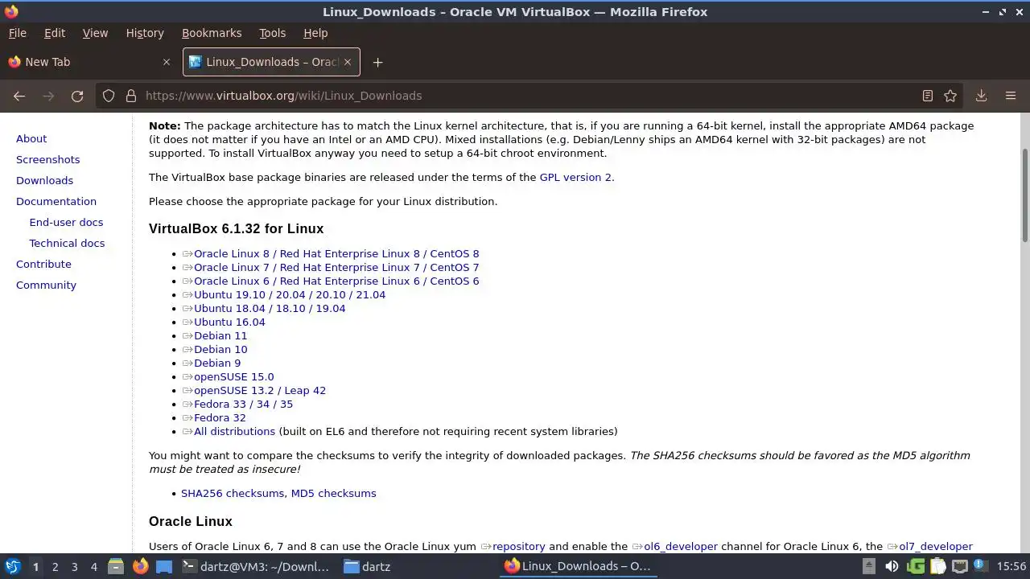This screenshot has width=1030, height=579.
Task: Open the network status tray icon
Action: [x=959, y=566]
